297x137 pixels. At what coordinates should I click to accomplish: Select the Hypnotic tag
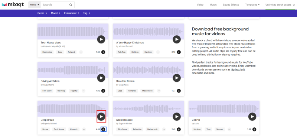coord(74,129)
